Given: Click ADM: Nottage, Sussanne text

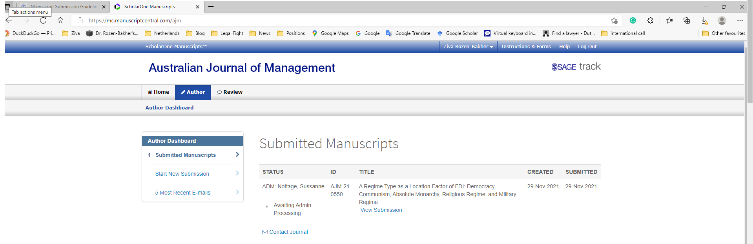Looking at the screenshot, I should (293, 186).
